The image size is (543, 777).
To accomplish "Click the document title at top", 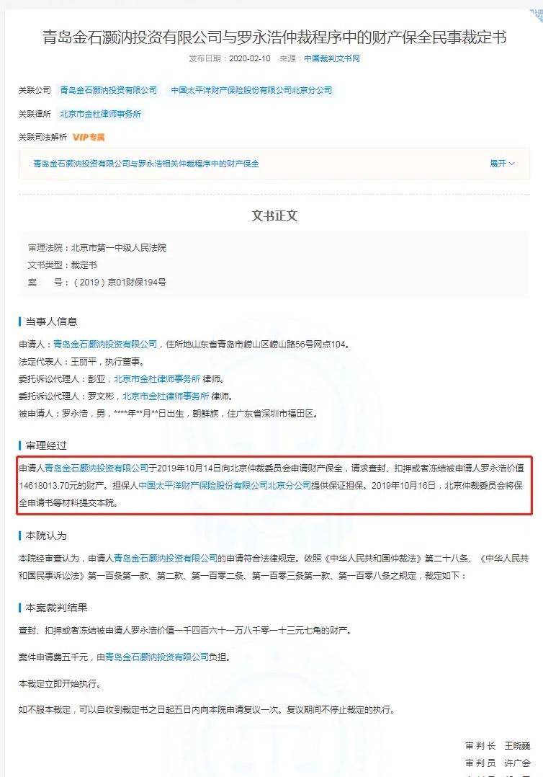I will (x=274, y=37).
